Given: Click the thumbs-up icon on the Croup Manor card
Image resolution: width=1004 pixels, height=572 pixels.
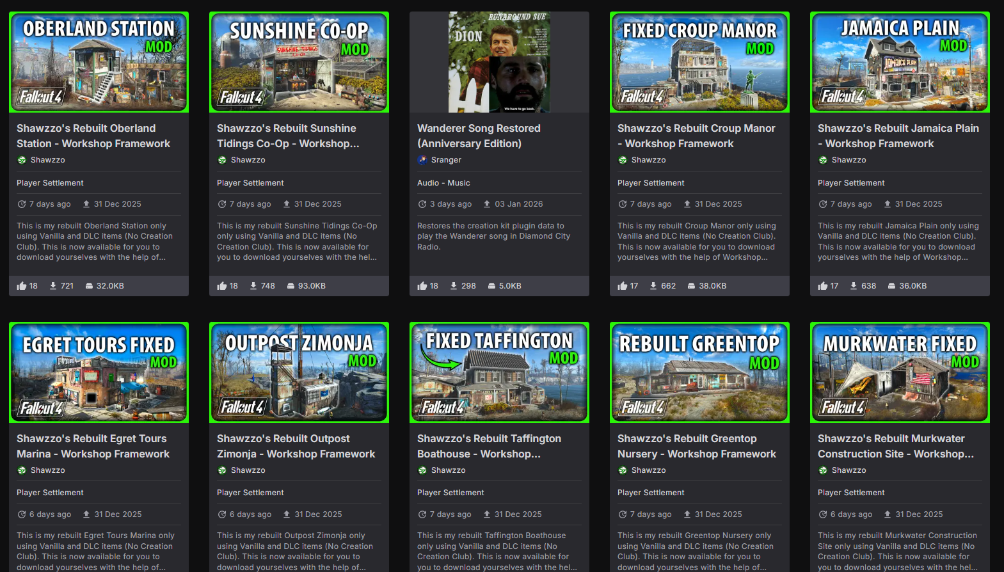Looking at the screenshot, I should coord(623,286).
